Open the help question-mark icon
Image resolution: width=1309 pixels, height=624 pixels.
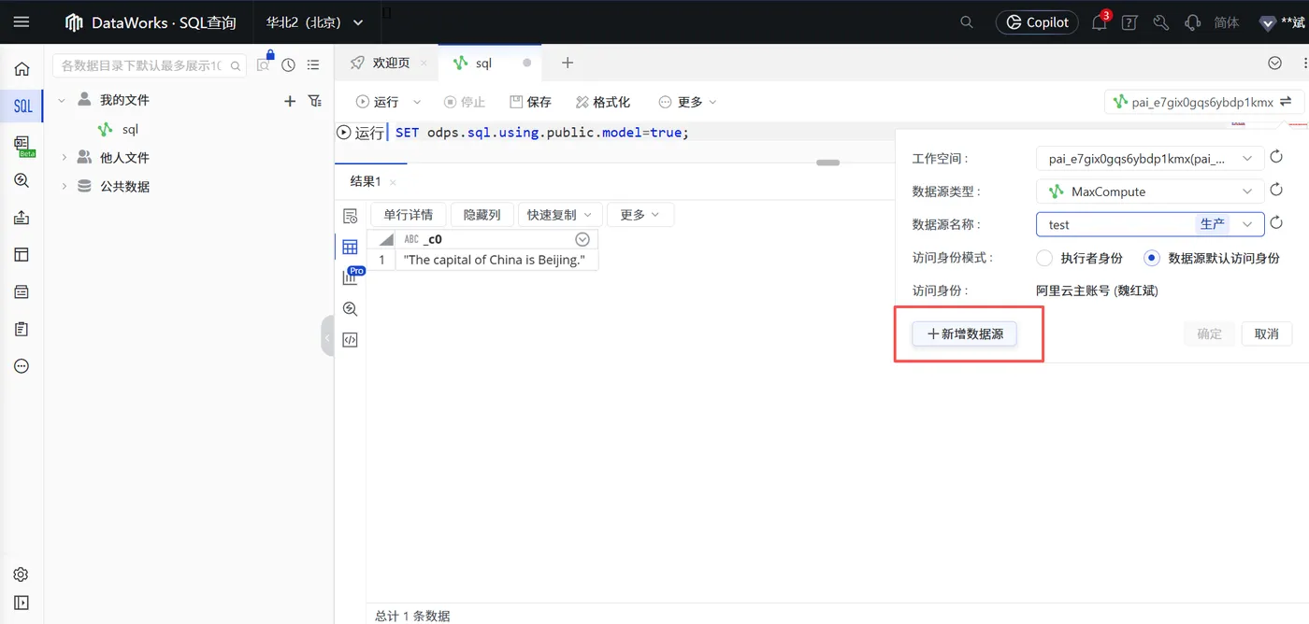pyautogui.click(x=1129, y=22)
